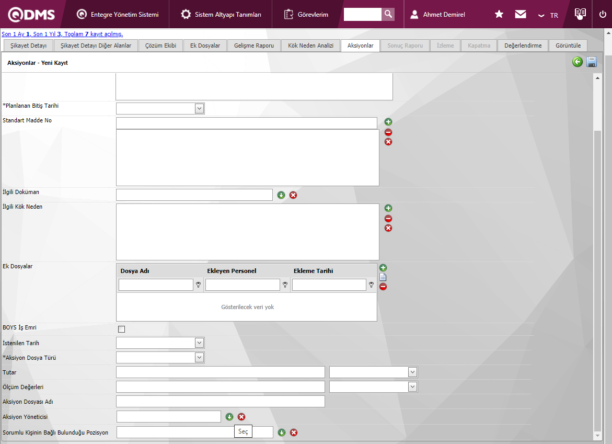Image resolution: width=612 pixels, height=444 pixels.
Task: Switch to Gelişme Raporu tab
Action: click(x=254, y=45)
